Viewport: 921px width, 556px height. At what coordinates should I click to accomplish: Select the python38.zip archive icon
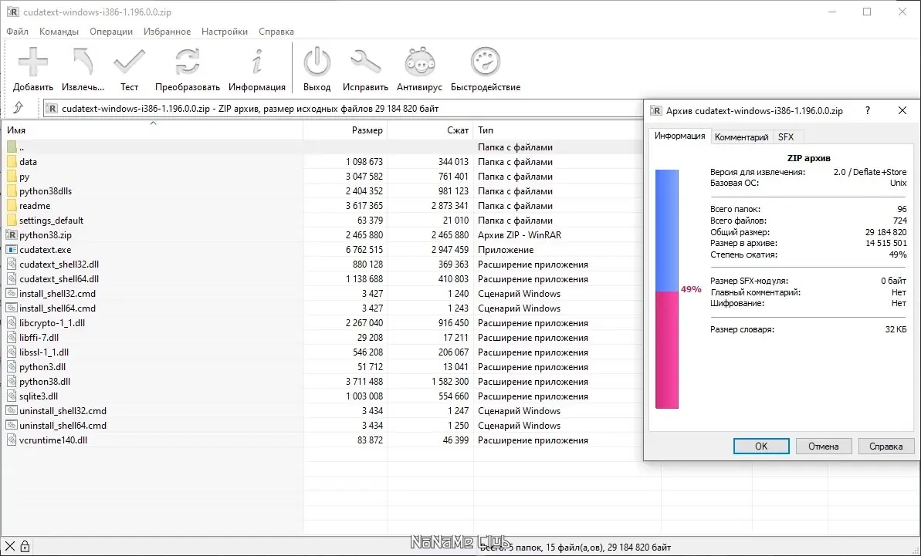[x=12, y=235]
